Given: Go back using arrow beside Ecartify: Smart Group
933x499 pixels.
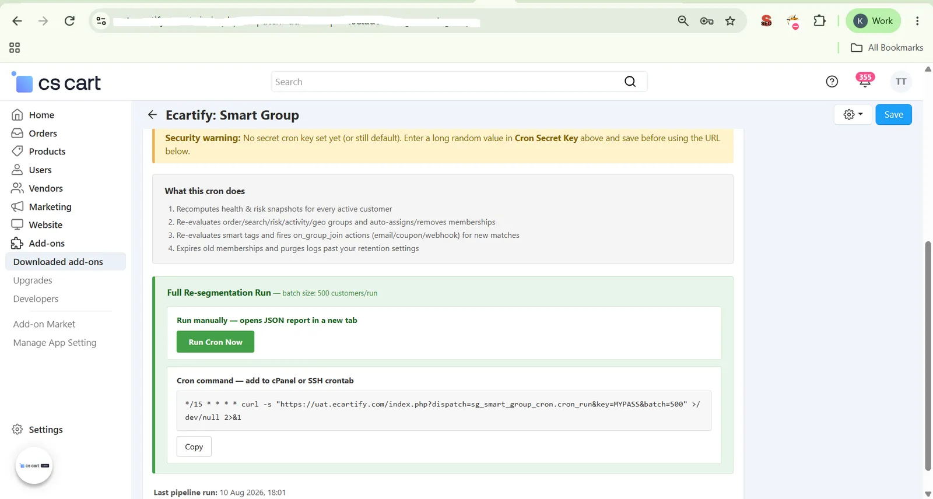Looking at the screenshot, I should [x=152, y=115].
